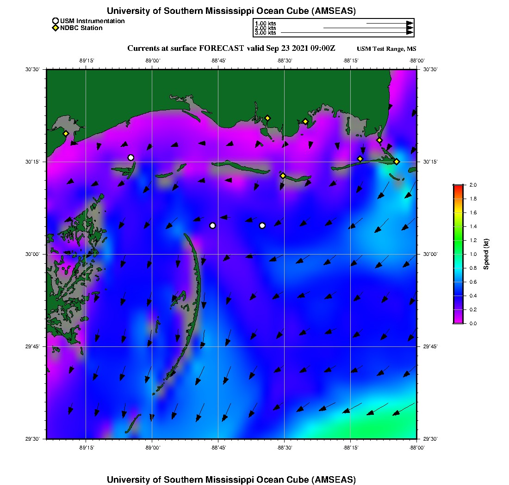Click the left-axis '30°00'' latitude label
509x485 pixels.
[x=32, y=255]
